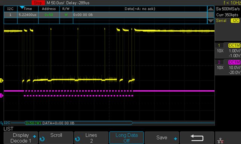Click the network LAN status icon
The height and width of the screenshot is (144, 241).
click(221, 141)
